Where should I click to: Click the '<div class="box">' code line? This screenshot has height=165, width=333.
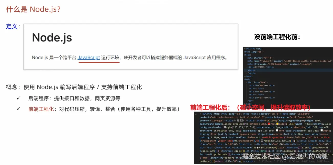click(257, 82)
